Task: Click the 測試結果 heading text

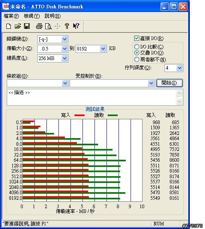Action: (x=95, y=109)
